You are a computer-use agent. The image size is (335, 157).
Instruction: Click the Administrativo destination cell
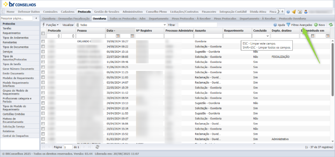(280, 139)
